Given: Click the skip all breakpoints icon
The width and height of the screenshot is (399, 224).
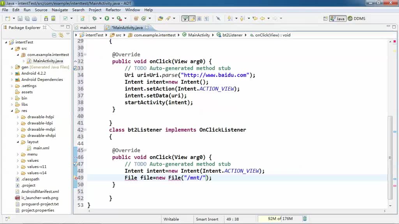Looking at the screenshot, I should point(218,18).
